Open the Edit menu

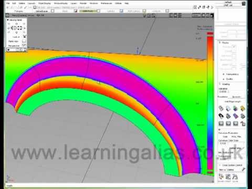[14, 3]
